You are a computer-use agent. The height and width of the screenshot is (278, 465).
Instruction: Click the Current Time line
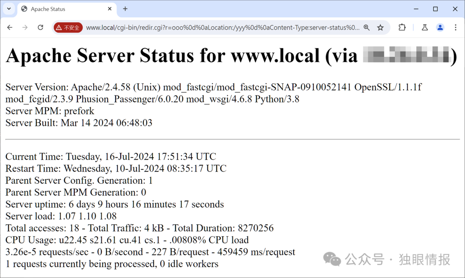pos(111,156)
